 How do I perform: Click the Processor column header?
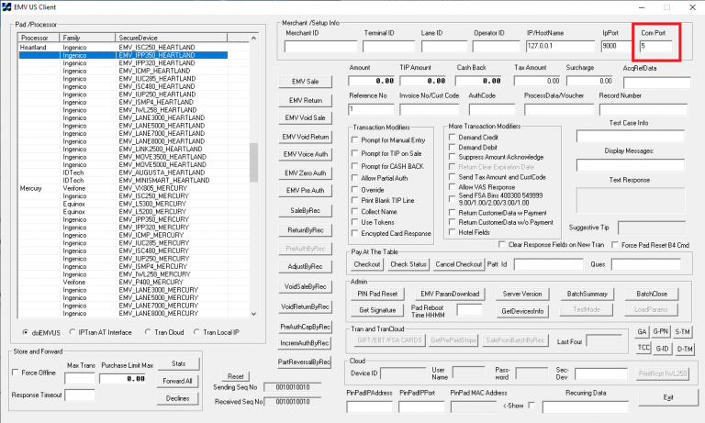(39, 38)
